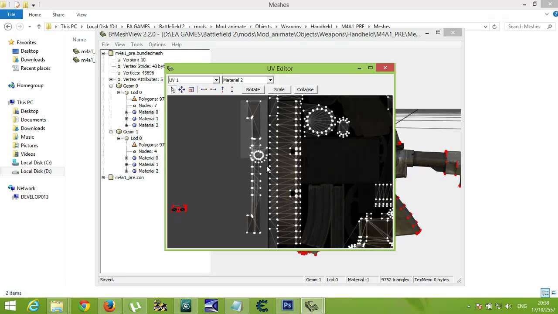Open BfMeshView Help menu
The width and height of the screenshot is (558, 314).
tap(177, 44)
